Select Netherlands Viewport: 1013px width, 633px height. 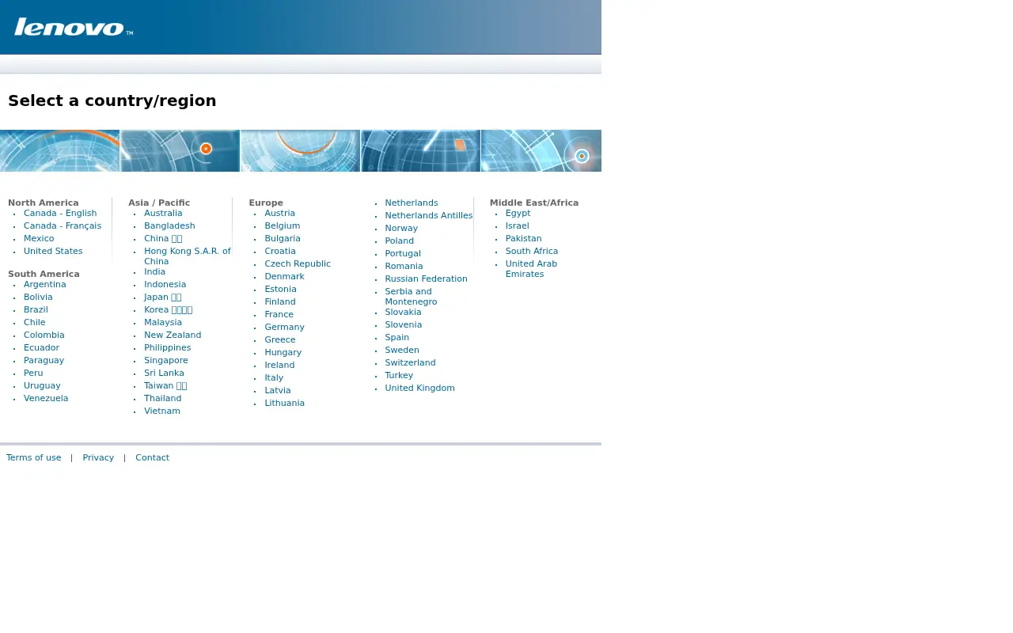[412, 203]
